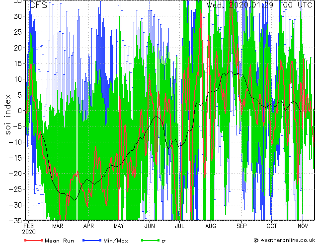315x243 pixels.
Task: Click the -35 y-axis value
Action: click(15, 221)
